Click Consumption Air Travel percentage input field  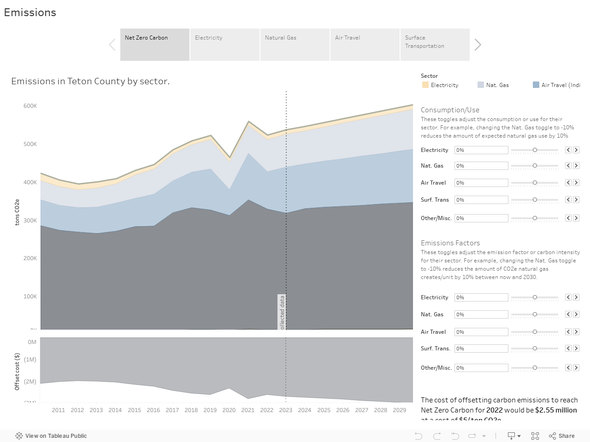pos(481,183)
